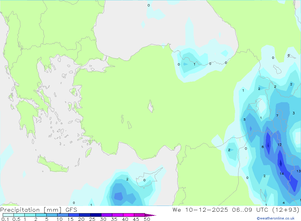Click the 15–20 mm legend color box
The width and height of the screenshot is (301, 221).
tap(74, 215)
